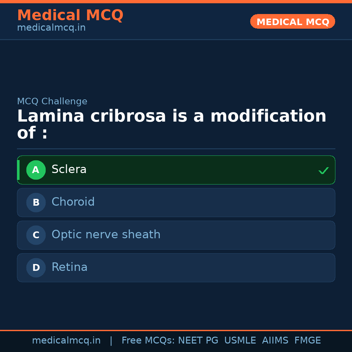Click the D option circle
The height and width of the screenshot is (352, 352).
[x=36, y=268]
